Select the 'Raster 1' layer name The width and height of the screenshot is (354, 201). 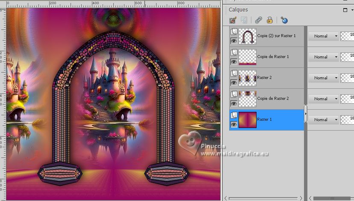pos(264,119)
